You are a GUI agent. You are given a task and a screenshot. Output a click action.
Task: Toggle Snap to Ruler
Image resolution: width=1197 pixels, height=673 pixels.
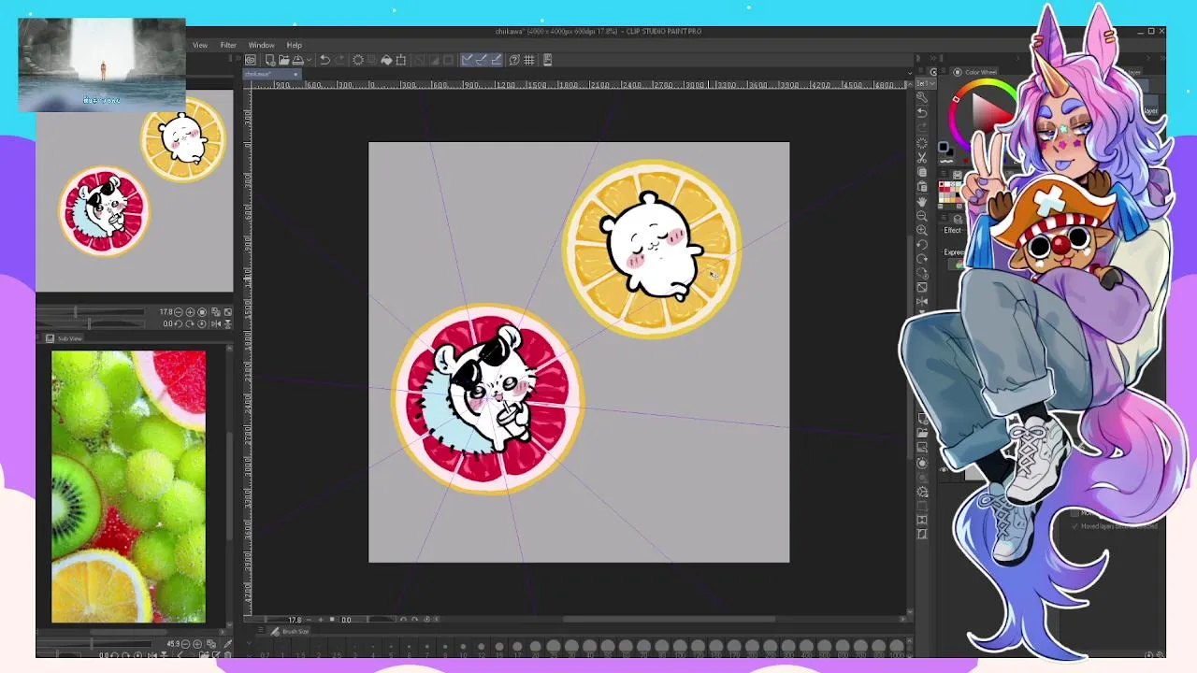coord(467,60)
